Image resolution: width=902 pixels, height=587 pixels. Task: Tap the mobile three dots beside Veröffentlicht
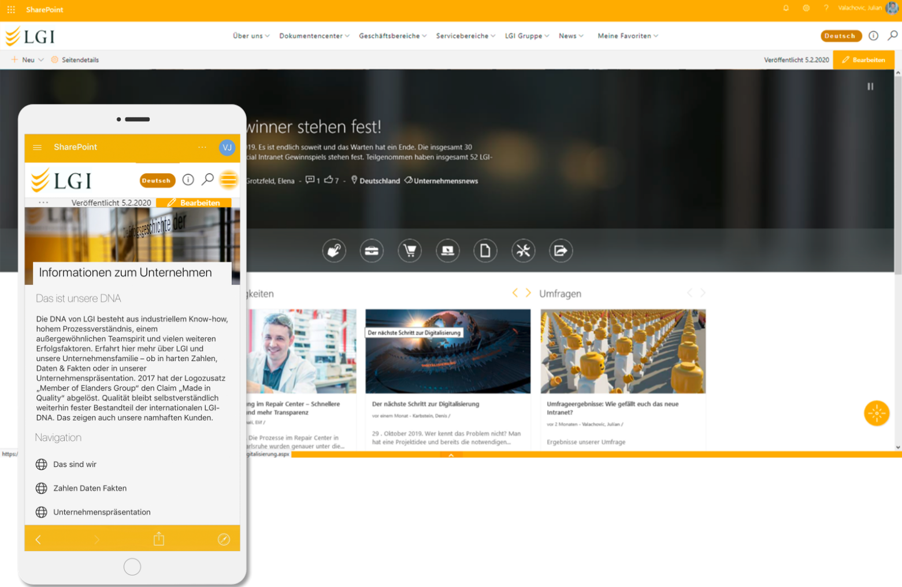pos(43,203)
